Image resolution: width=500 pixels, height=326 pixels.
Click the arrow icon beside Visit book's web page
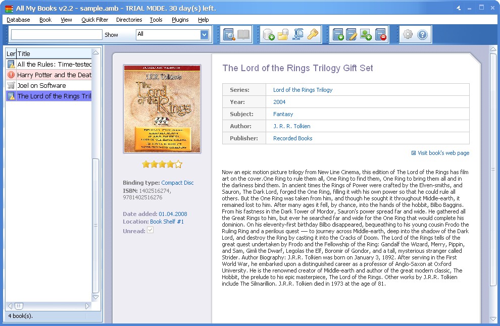click(x=414, y=153)
